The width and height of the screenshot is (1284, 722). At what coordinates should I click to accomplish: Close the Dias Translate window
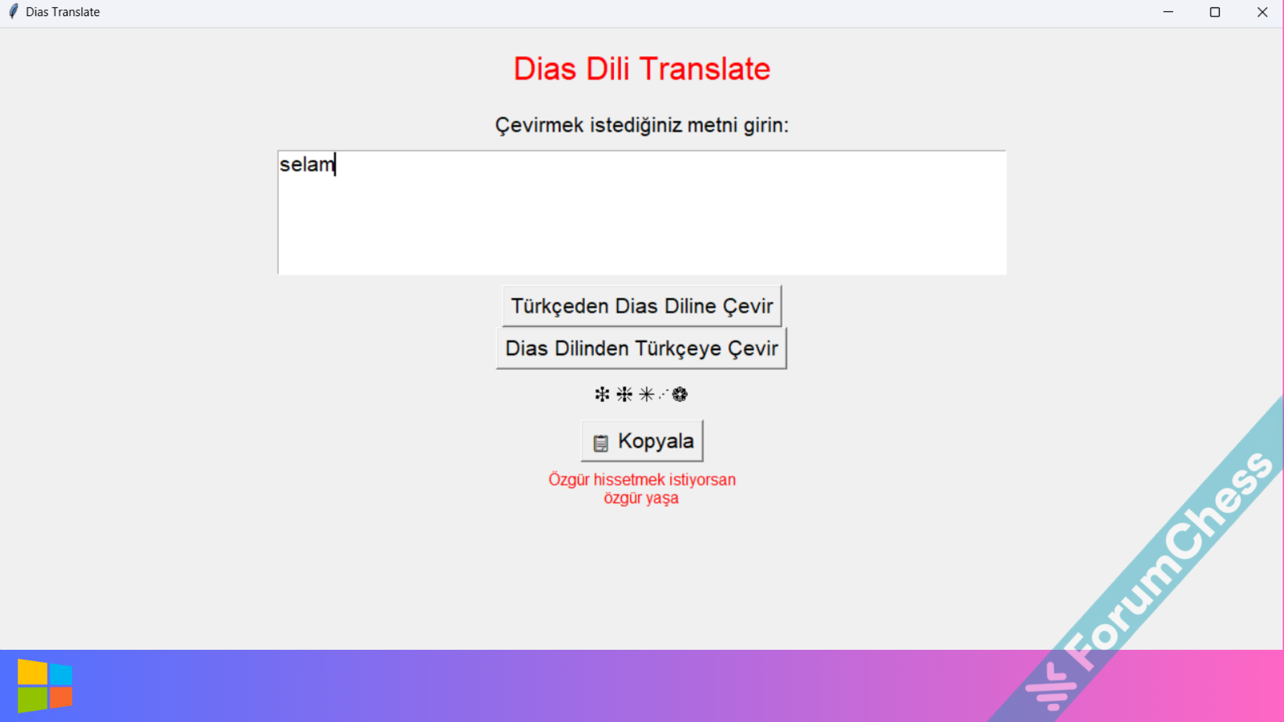(1262, 12)
